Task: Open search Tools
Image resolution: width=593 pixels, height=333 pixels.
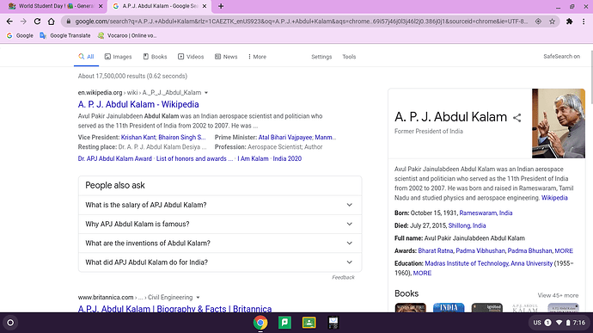Action: tap(349, 57)
